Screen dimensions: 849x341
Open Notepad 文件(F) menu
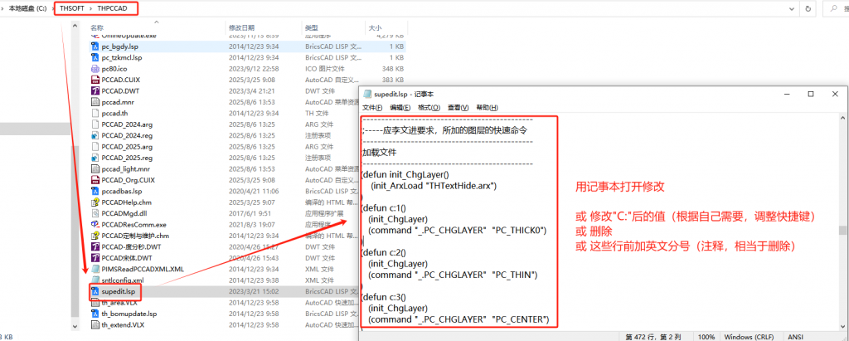[x=372, y=107]
